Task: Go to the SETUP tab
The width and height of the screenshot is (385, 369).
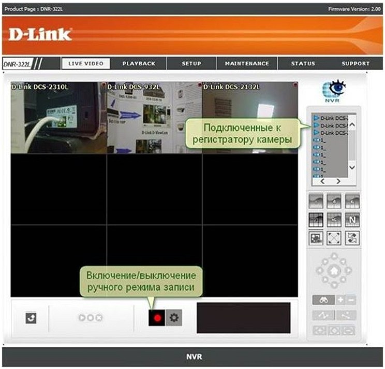Action: pos(191,64)
